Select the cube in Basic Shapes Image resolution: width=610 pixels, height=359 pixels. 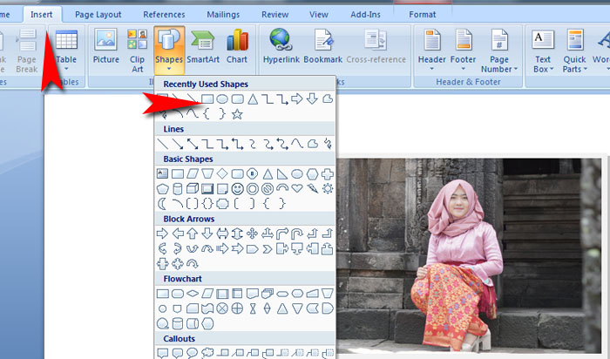(x=193, y=188)
